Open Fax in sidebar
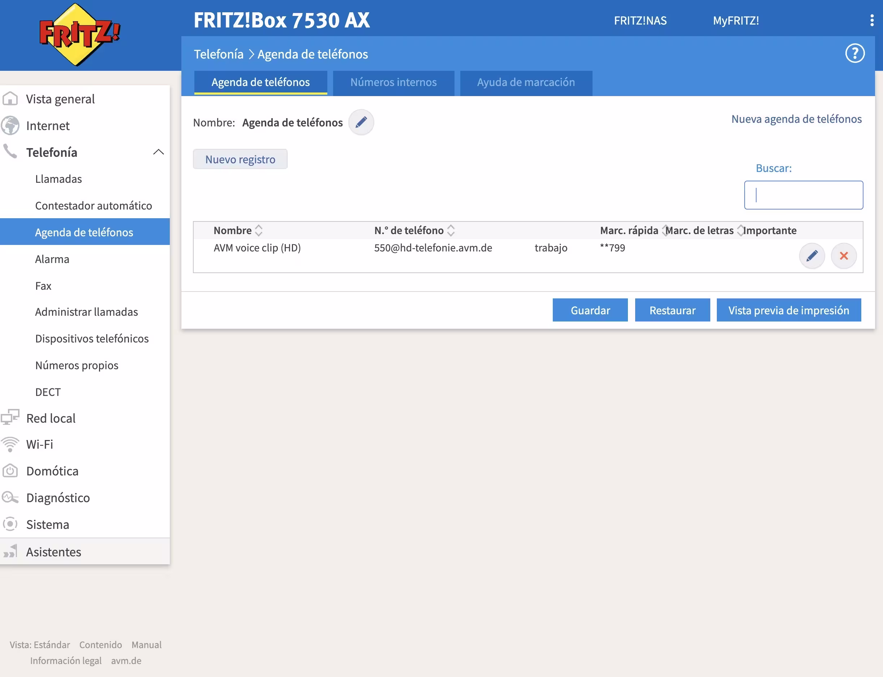The image size is (883, 677). click(x=43, y=286)
